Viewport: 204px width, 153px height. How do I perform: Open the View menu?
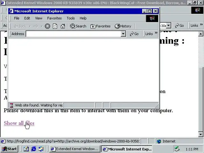pyautogui.click(x=39, y=18)
